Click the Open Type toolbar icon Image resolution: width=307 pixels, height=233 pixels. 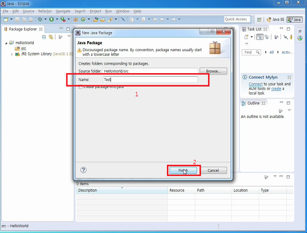tap(96, 20)
